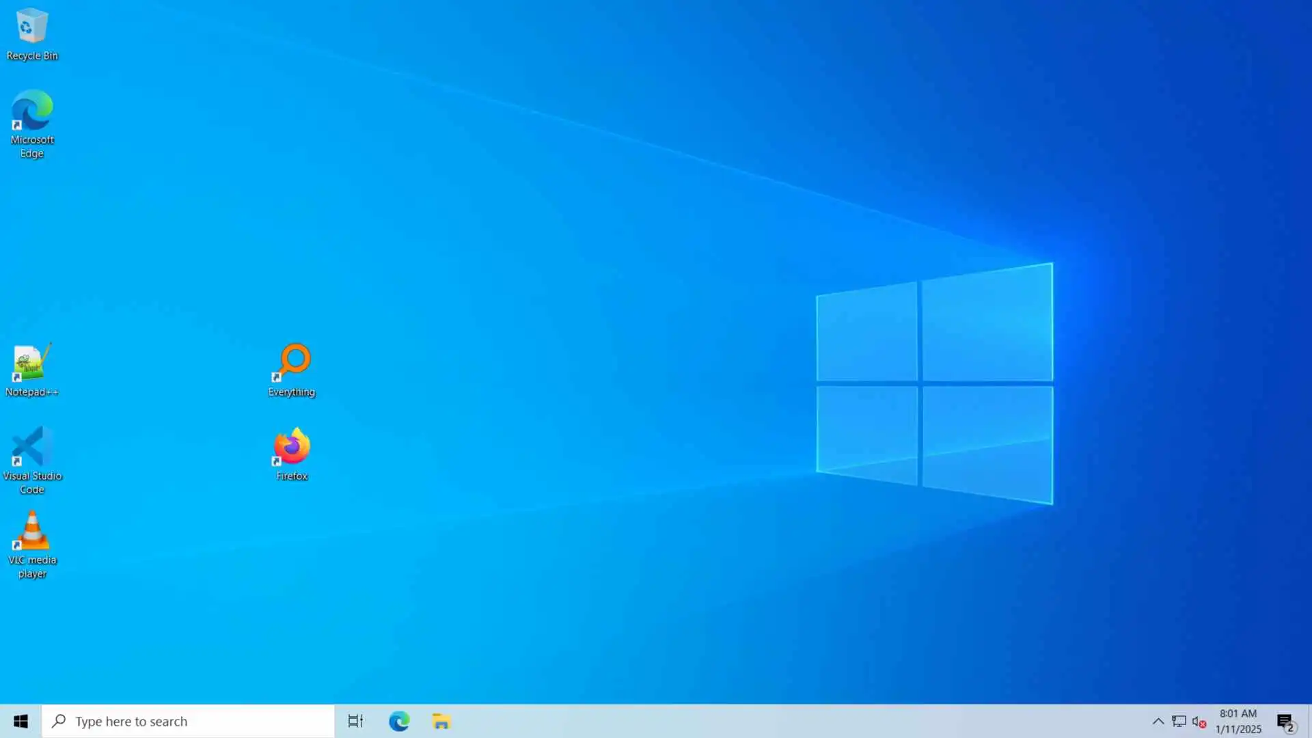Open the Recycle Bin desktop icon

coord(31,27)
